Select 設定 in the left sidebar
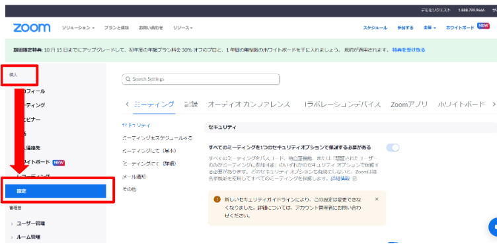The height and width of the screenshot is (244, 497). (56, 191)
